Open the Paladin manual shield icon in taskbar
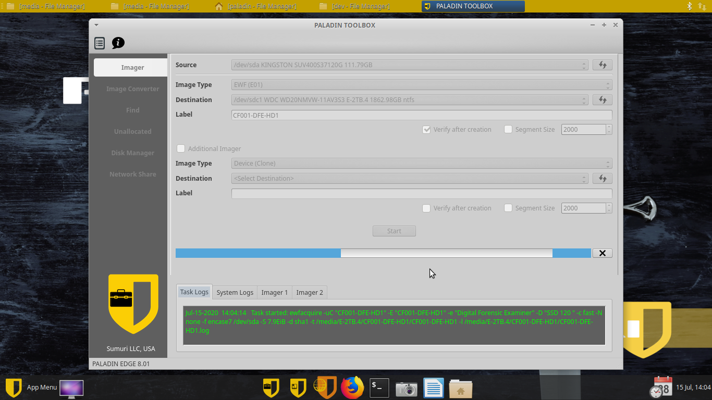This screenshot has height=400, width=712. pyautogui.click(x=298, y=387)
